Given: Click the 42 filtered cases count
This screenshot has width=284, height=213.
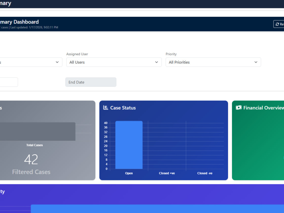Looking at the screenshot, I should [x=31, y=160].
